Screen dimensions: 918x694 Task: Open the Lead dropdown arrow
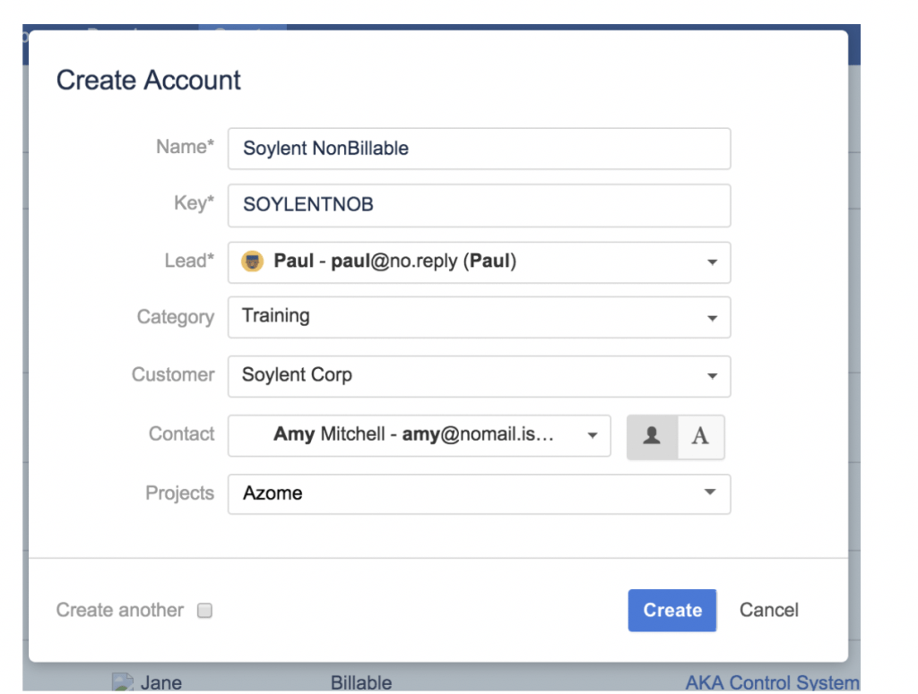click(712, 262)
